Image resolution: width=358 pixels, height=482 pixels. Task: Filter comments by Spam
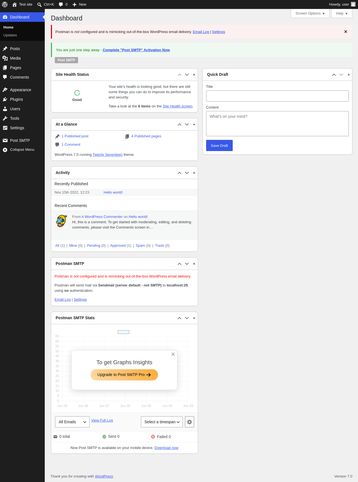(140, 246)
